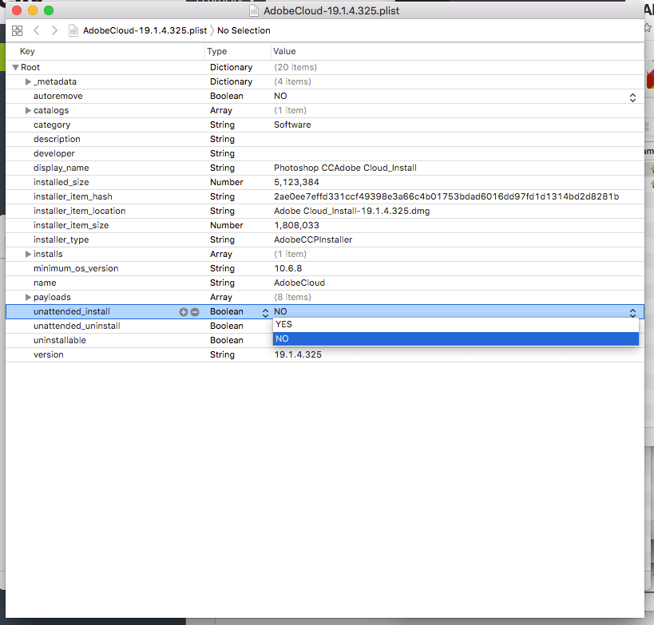Image resolution: width=654 pixels, height=625 pixels.
Task: Click the Adobe Cloud_Install-19.1.4.325.dmg value
Action: coord(351,211)
